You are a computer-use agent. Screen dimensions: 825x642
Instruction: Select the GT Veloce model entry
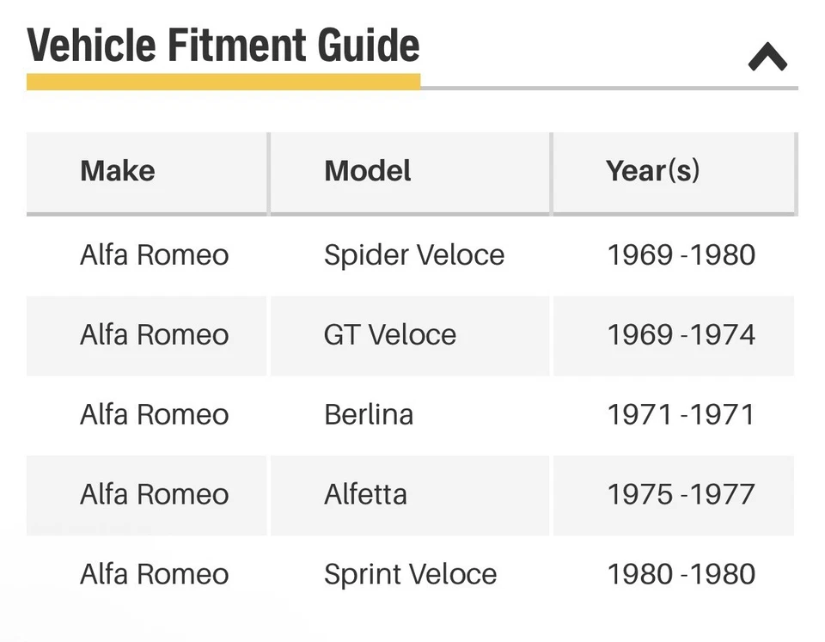click(388, 335)
